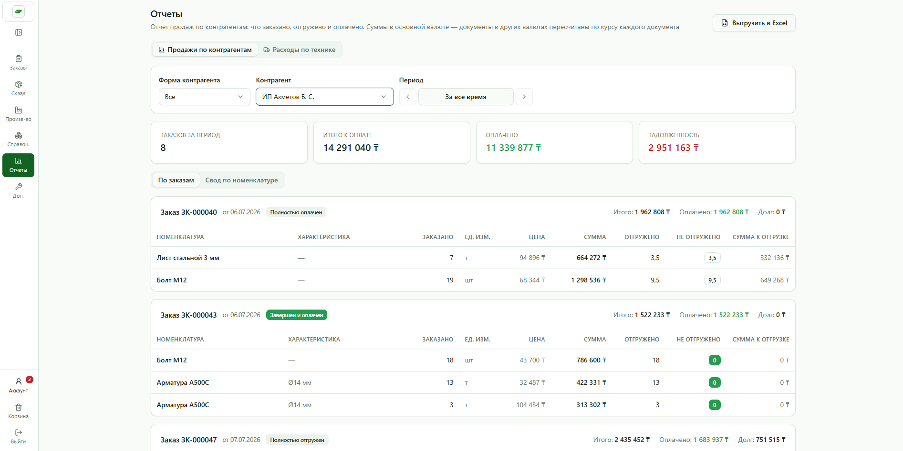This screenshot has height=451, width=903.
Task: Click Заказов за период card
Action: click(x=229, y=142)
